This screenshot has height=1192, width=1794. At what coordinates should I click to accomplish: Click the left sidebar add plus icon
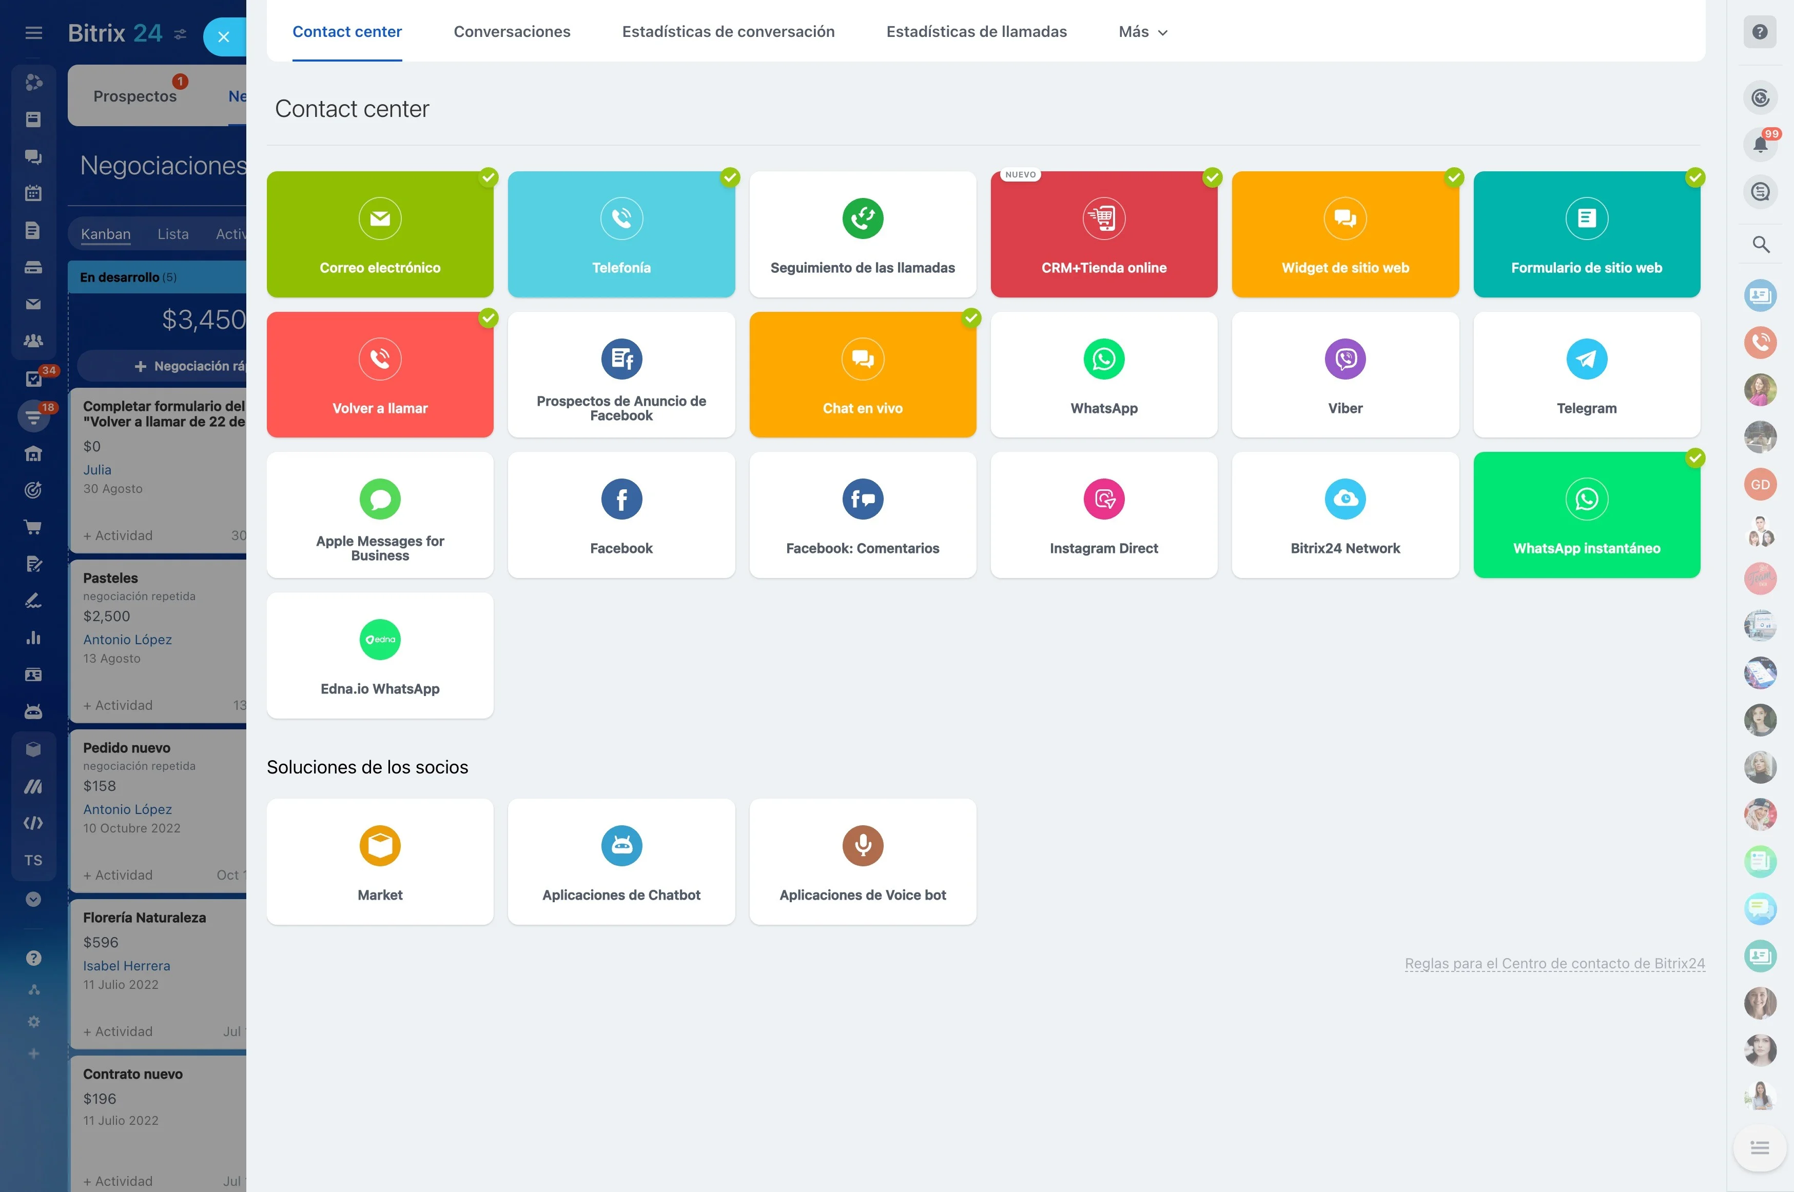(x=33, y=1054)
